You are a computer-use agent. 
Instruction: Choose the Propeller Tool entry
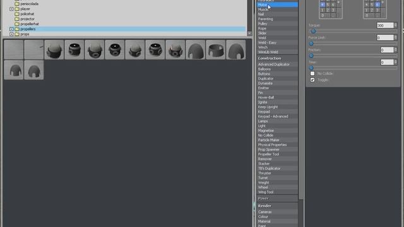point(277,154)
